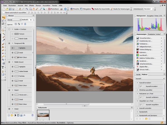Select the Move tool in the toolbox

pyautogui.click(x=3, y=17)
